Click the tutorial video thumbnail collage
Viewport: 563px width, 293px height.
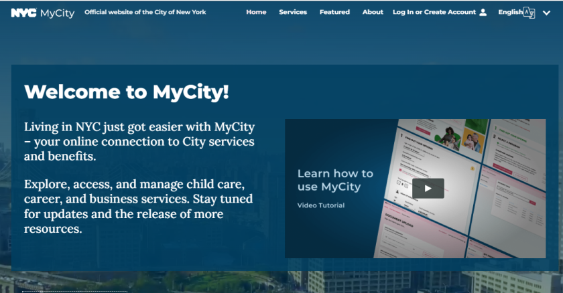(x=460, y=189)
